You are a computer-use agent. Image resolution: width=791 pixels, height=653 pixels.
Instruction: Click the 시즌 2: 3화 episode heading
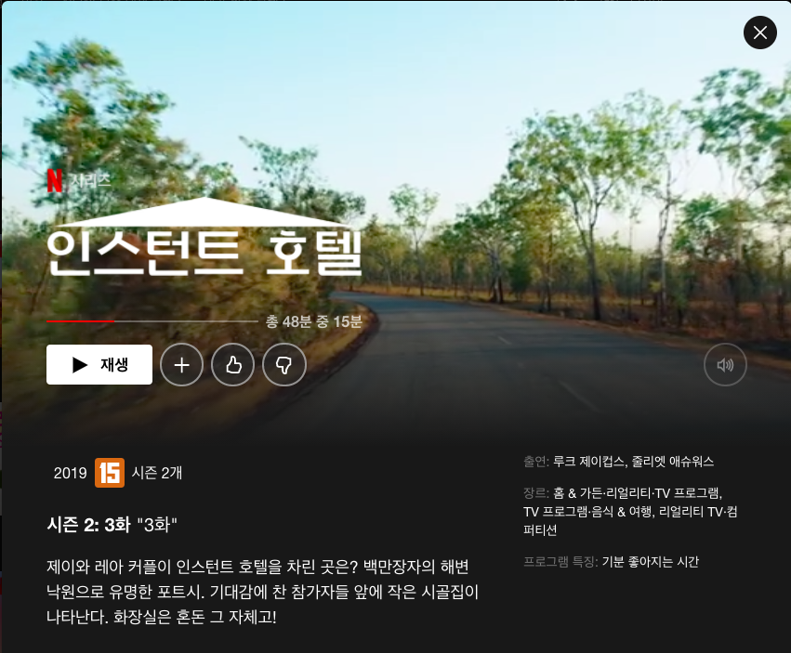88,525
